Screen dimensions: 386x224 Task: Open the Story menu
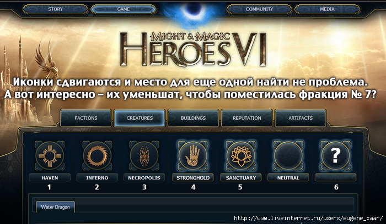[55, 9]
